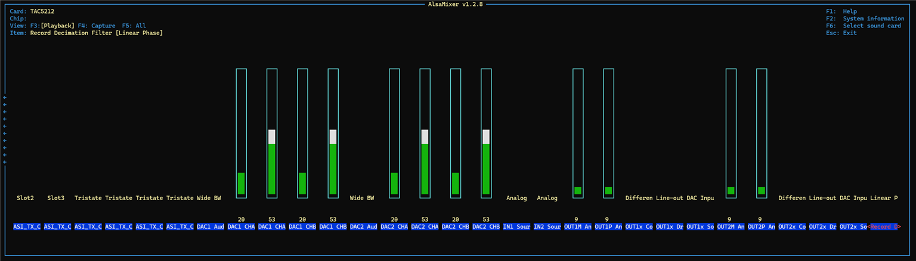Click the DAC1 CHA volume bar at level 20

[x=241, y=132]
